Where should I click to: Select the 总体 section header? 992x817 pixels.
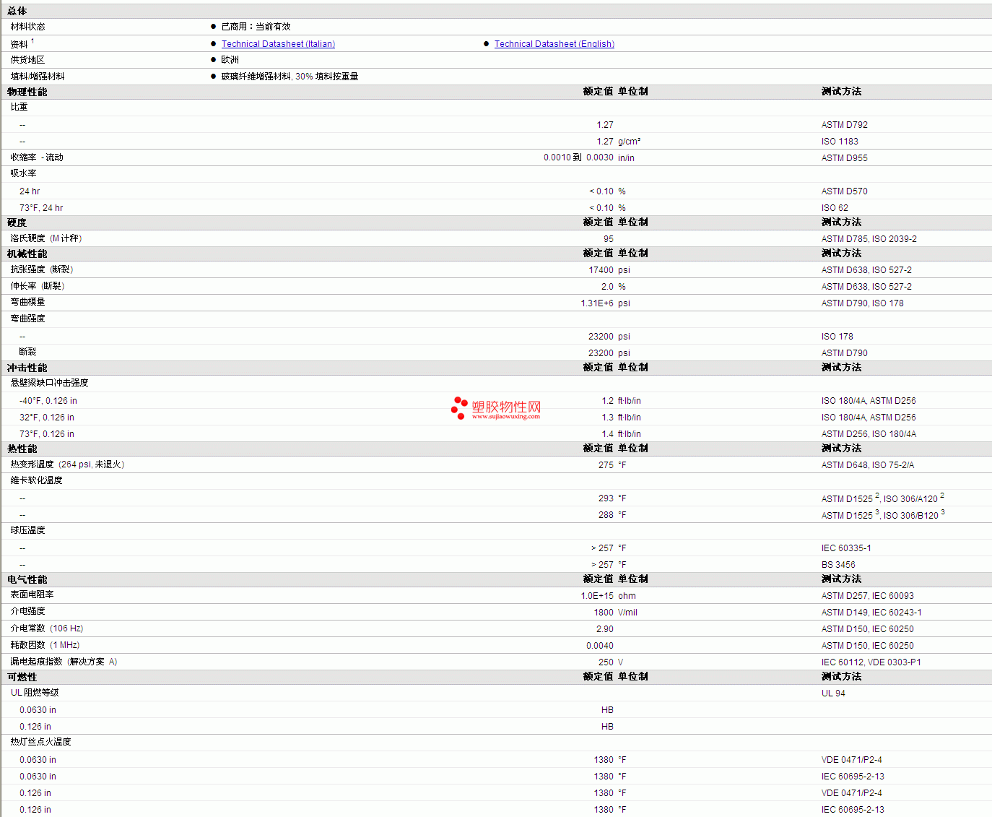(17, 11)
